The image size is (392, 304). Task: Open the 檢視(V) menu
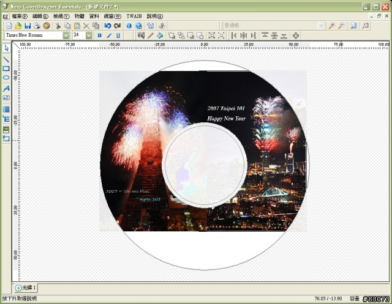coord(61,17)
